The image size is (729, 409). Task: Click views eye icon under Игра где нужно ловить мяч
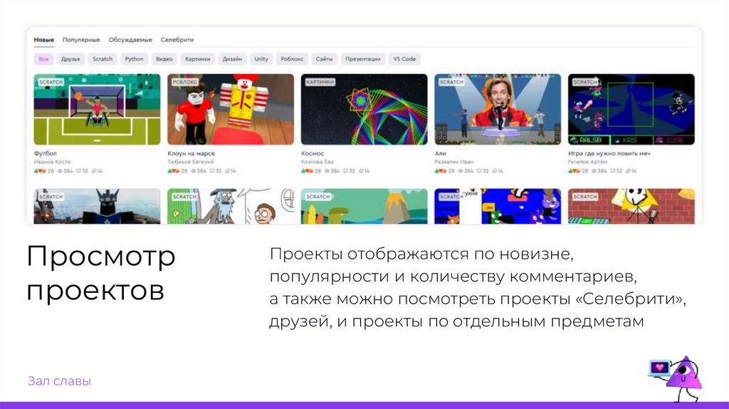594,171
